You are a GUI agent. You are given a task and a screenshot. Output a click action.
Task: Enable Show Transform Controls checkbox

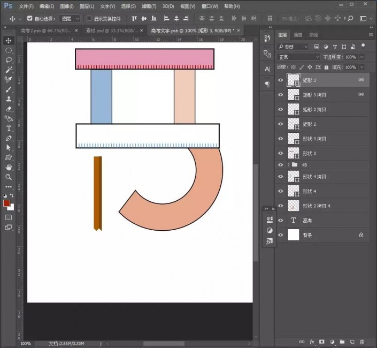coord(89,18)
